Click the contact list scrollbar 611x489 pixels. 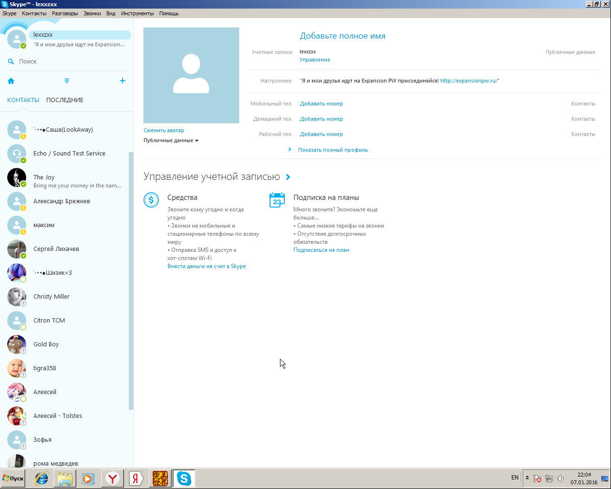tap(131, 281)
